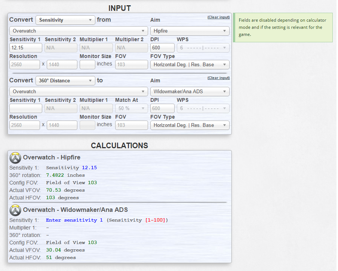Open the 360° Distance conversion dropdown
Screen dimensions: 338x271
[x=65, y=81]
